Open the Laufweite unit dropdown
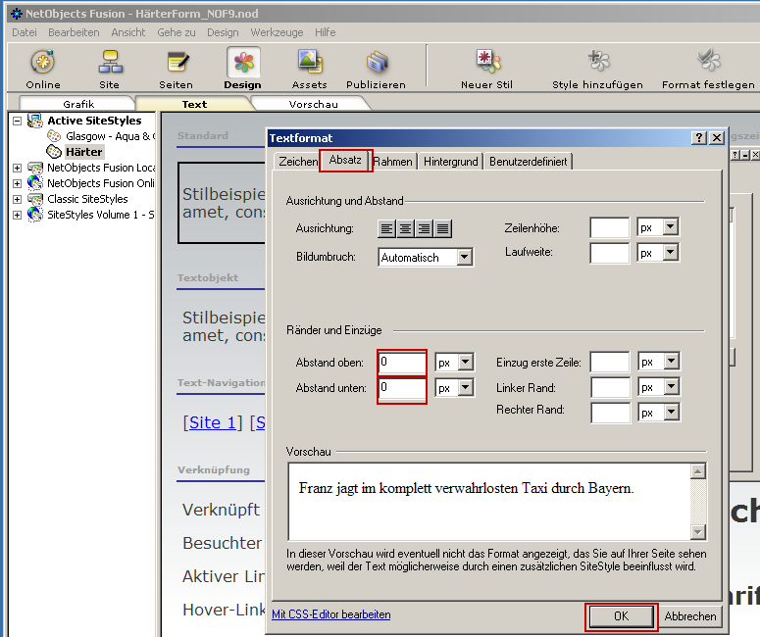760x637 pixels. [671, 253]
